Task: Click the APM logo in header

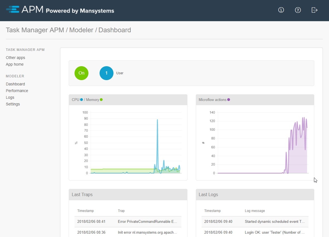Action: 25,9
